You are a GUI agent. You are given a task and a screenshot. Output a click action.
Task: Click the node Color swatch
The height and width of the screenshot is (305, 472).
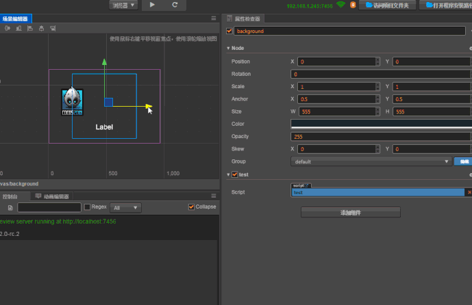pyautogui.click(x=380, y=124)
